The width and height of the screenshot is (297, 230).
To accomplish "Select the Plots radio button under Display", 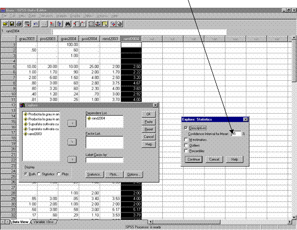I will pos(59,174).
